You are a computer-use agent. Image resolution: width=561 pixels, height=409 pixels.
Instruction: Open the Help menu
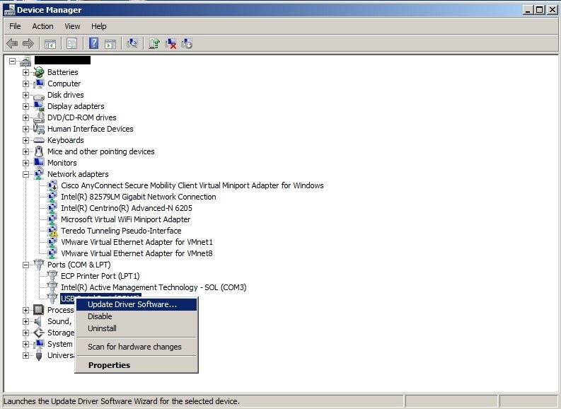[x=99, y=26]
